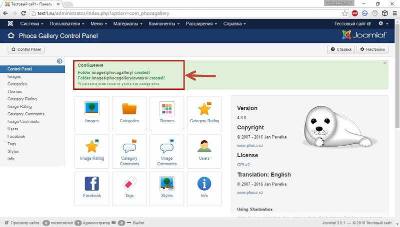This screenshot has height=227, width=400.
Task: Select Image Rating in the sidebar
Action: (x=19, y=106)
